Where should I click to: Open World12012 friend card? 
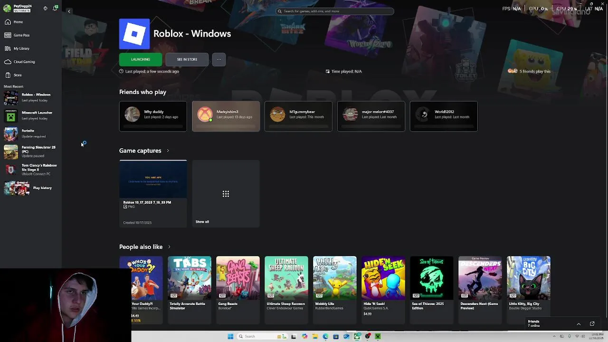[x=444, y=116]
